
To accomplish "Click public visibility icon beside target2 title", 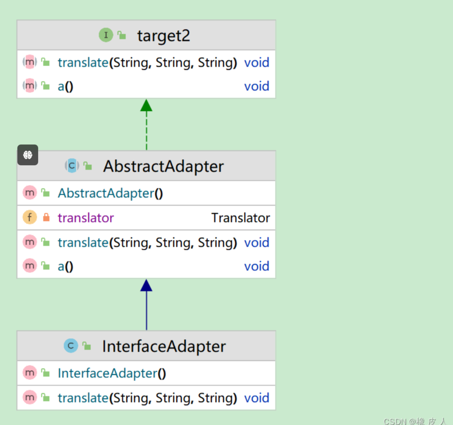I will 122,36.
